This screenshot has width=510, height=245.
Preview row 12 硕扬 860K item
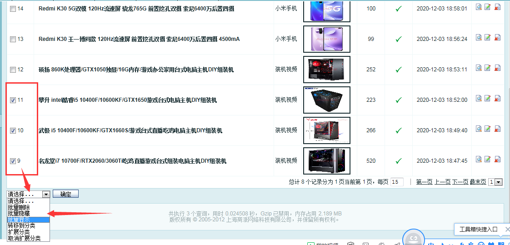click(479, 68)
